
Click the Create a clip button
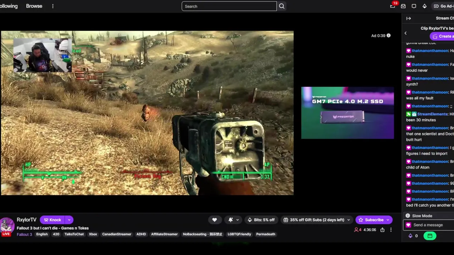(442, 36)
